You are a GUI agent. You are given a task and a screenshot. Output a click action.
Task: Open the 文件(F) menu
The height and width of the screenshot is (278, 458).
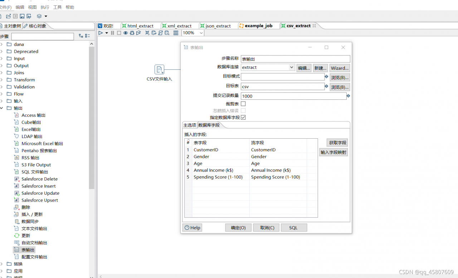[x=6, y=7]
